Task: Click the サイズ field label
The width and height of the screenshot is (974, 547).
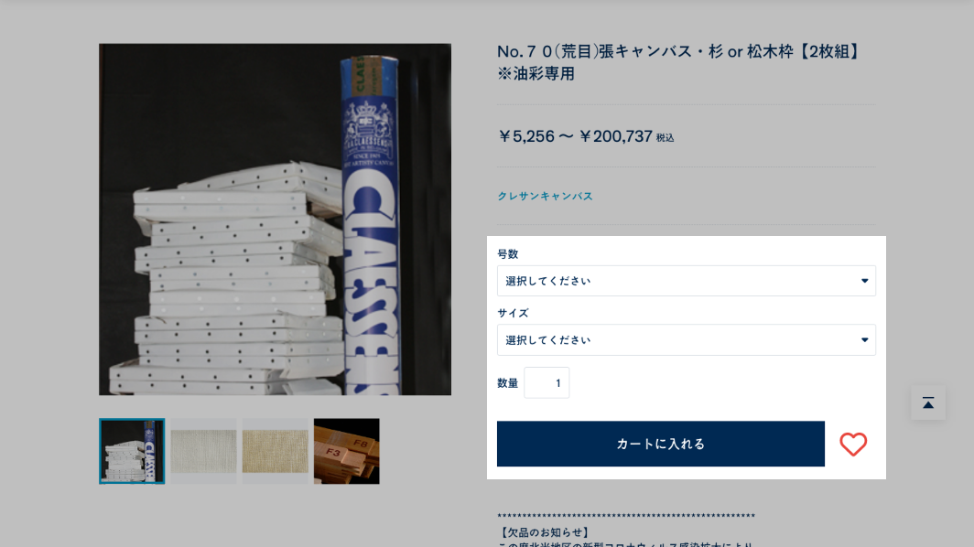Action: tap(513, 313)
